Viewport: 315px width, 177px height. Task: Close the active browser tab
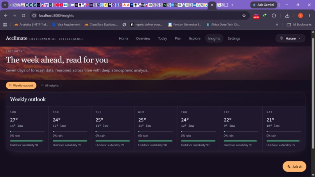212,5
